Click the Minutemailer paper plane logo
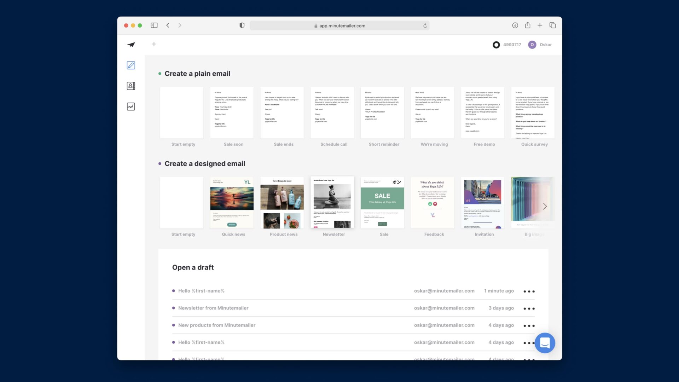679x382 pixels. (130, 45)
